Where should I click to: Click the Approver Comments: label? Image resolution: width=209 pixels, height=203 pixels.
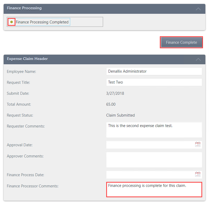point(25,156)
